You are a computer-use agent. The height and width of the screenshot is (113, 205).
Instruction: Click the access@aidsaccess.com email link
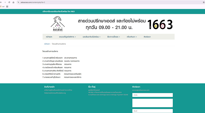pyautogui.click(x=141, y=90)
